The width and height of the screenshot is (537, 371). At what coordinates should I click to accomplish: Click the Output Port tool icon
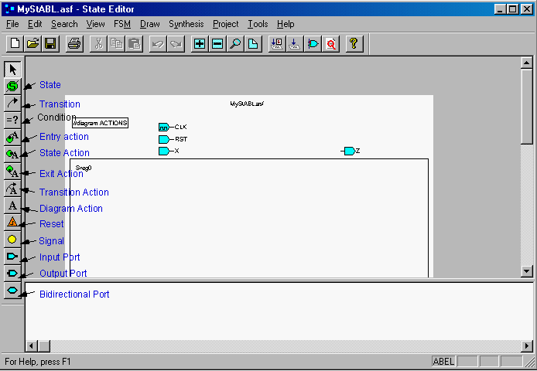12,273
